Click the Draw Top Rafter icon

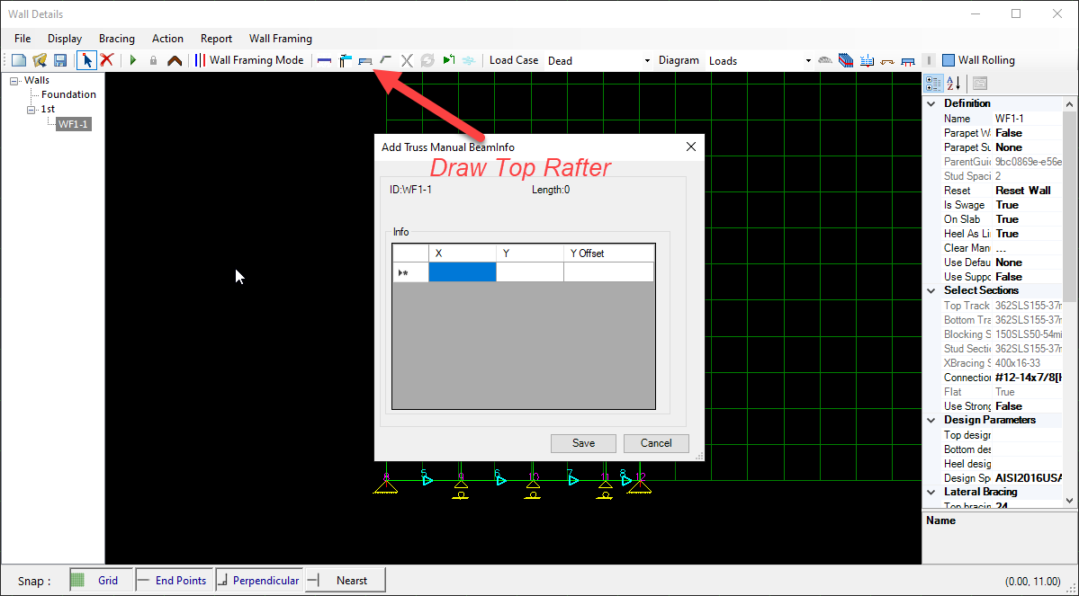[365, 60]
